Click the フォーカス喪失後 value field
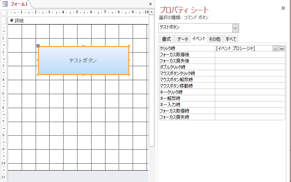291x182 pixels. coord(250,61)
